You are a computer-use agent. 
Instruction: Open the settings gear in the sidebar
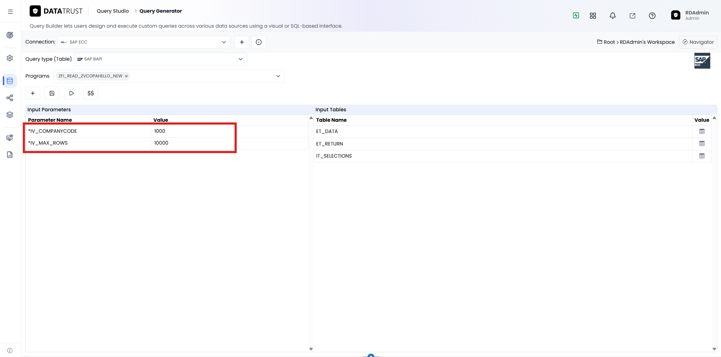10,58
